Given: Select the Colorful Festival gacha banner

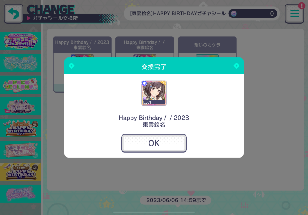Looking at the screenshot, I should pyautogui.click(x=20, y=41).
